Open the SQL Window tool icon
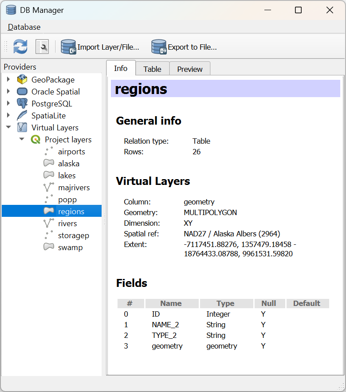This screenshot has width=346, height=392. (x=42, y=47)
